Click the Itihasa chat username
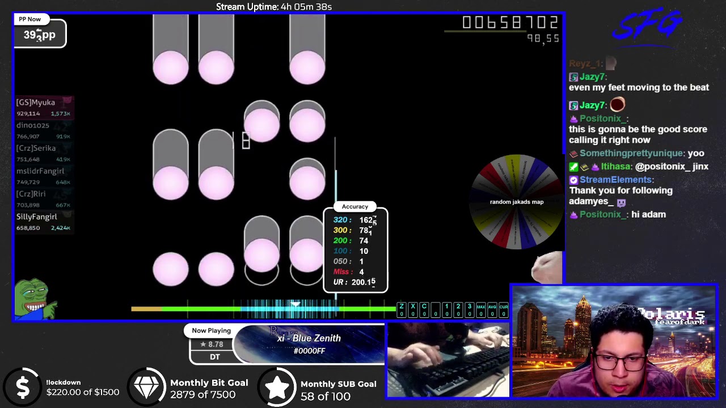 pos(616,167)
